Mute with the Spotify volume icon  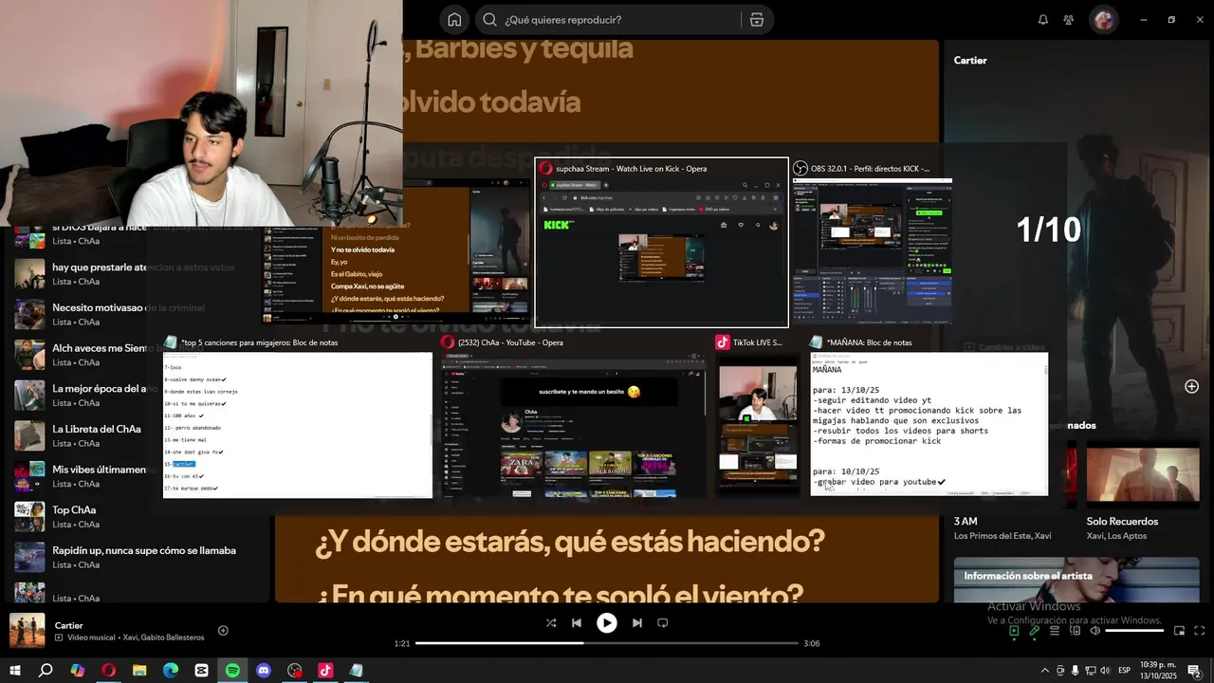coord(1095,631)
